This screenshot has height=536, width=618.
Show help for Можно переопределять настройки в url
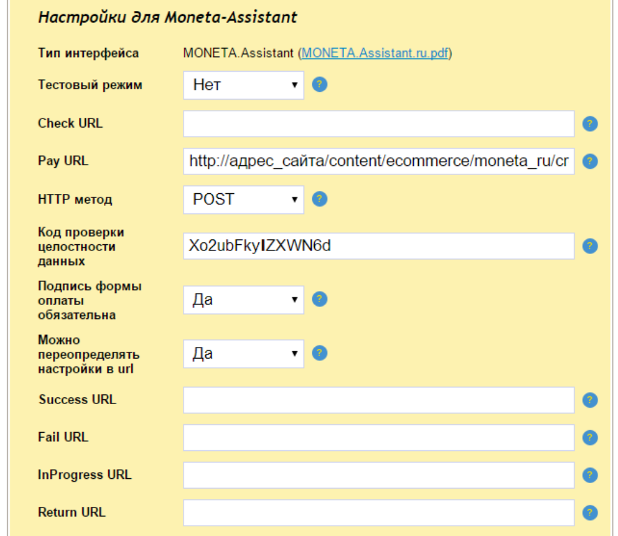pyautogui.click(x=320, y=353)
